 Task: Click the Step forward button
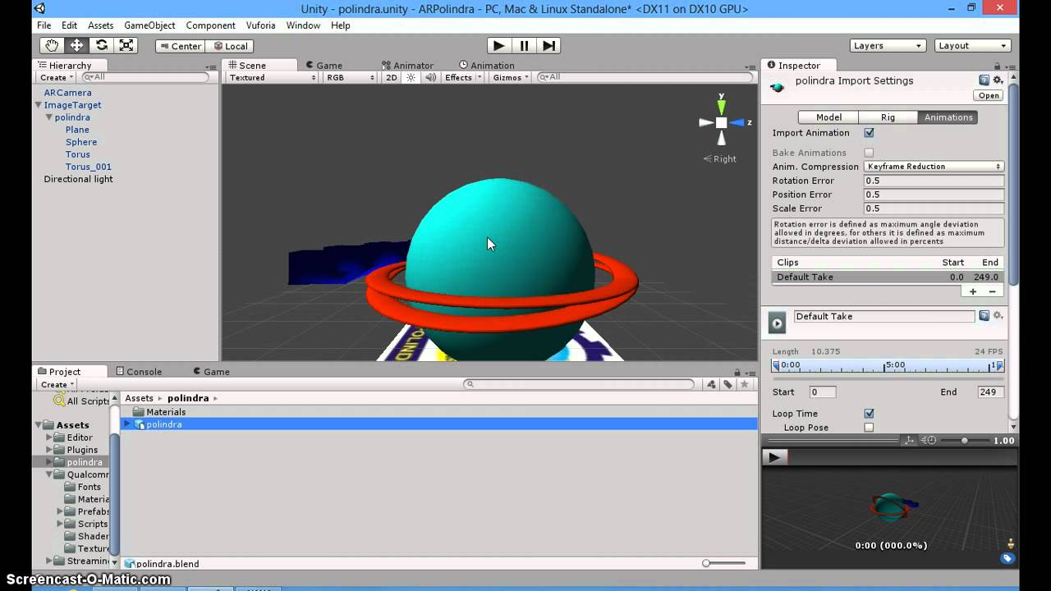(549, 46)
